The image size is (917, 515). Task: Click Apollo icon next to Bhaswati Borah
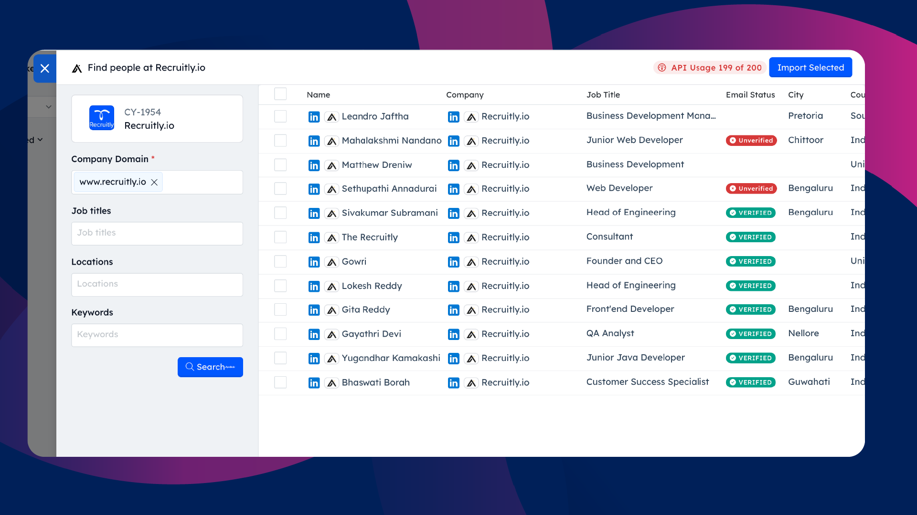(x=331, y=383)
